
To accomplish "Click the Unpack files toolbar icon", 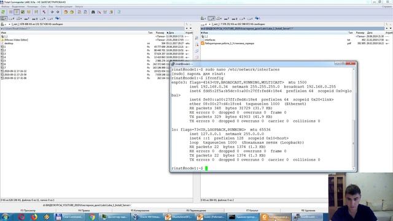I will [72, 12].
